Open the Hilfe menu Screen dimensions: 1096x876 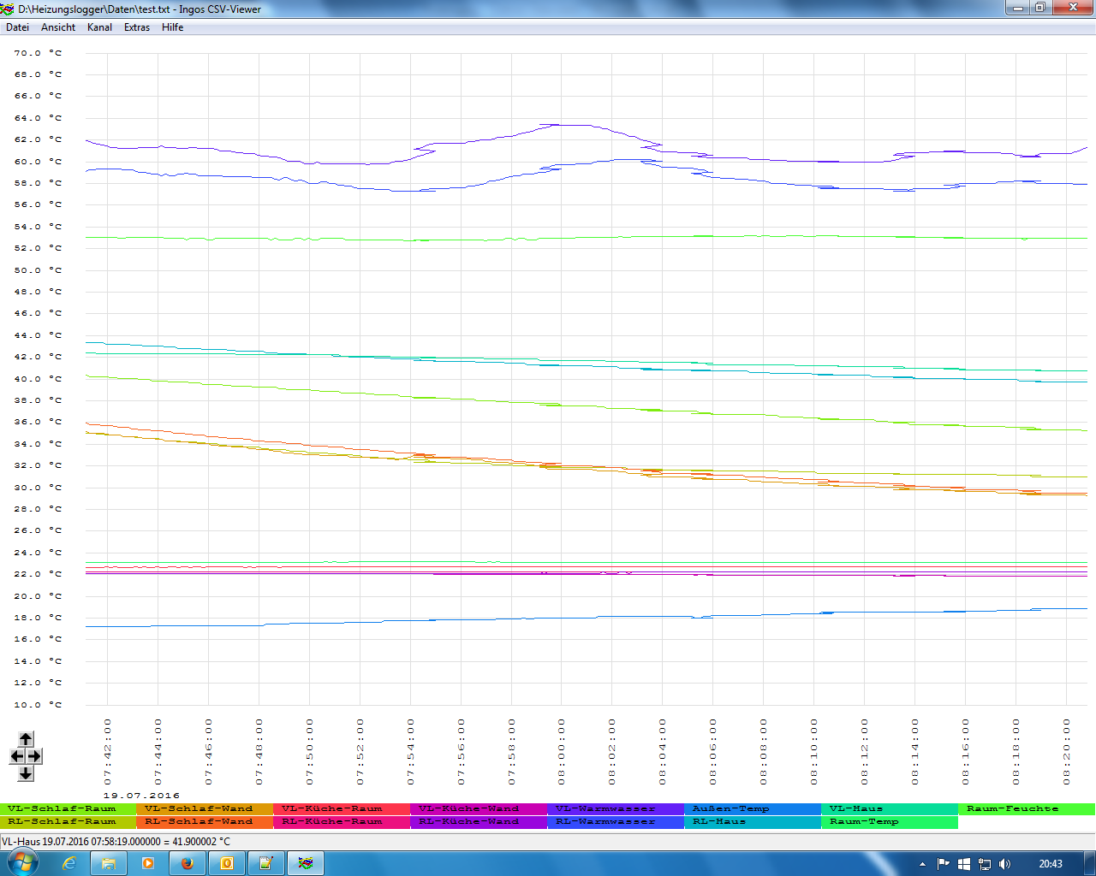[x=173, y=27]
